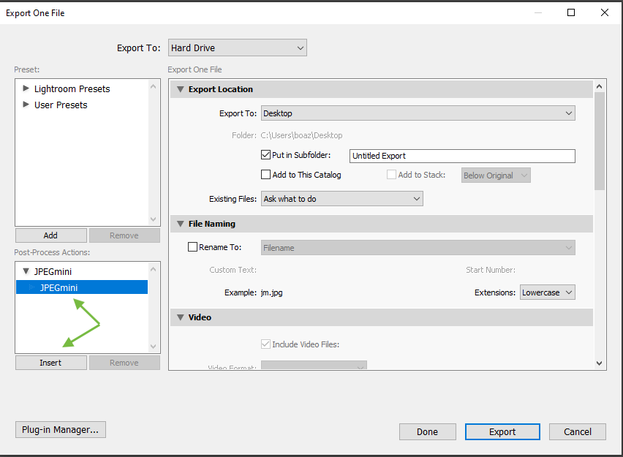Uncheck Put in Subfolder checkbox
The height and width of the screenshot is (457, 623).
pyautogui.click(x=266, y=155)
